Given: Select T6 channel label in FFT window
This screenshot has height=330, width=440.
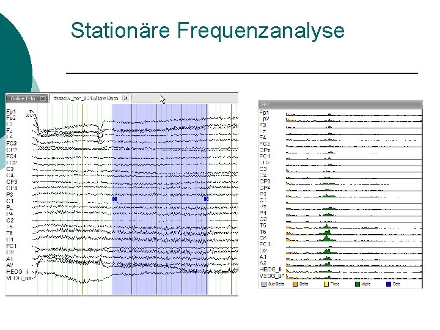Looking at the screenshot, I should [x=263, y=232].
